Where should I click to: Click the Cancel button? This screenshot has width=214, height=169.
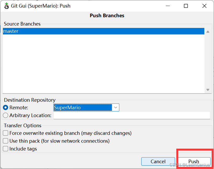158,161
